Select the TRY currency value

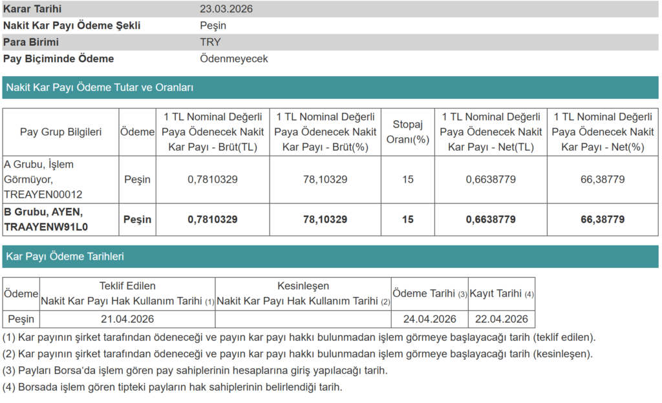tap(210, 42)
